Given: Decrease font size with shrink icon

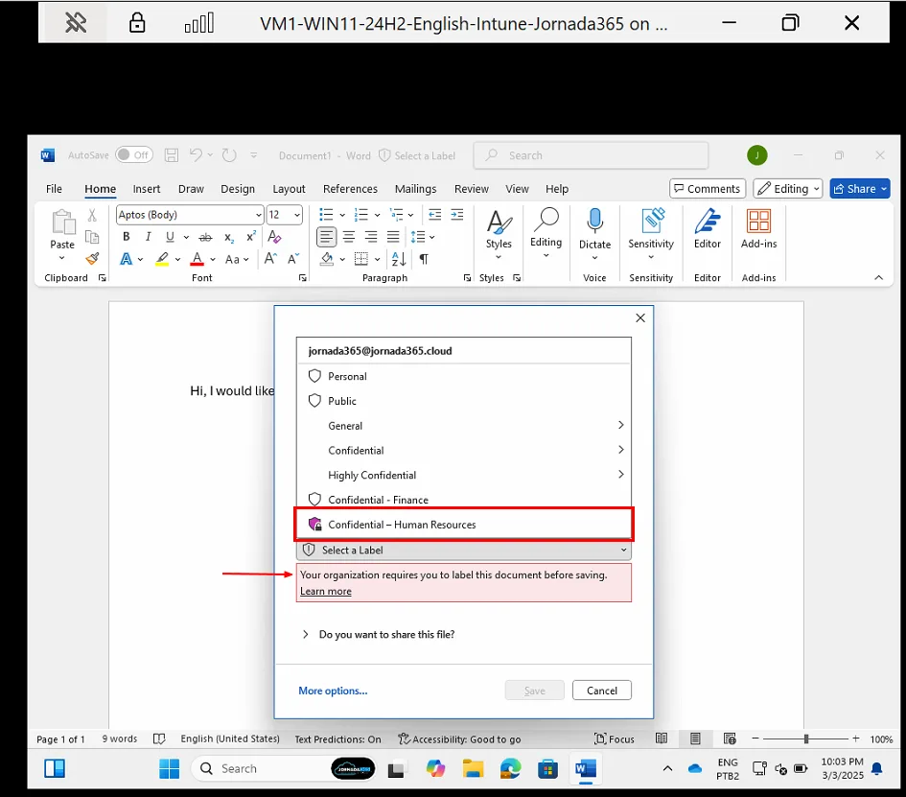Looking at the screenshot, I should point(293,258).
